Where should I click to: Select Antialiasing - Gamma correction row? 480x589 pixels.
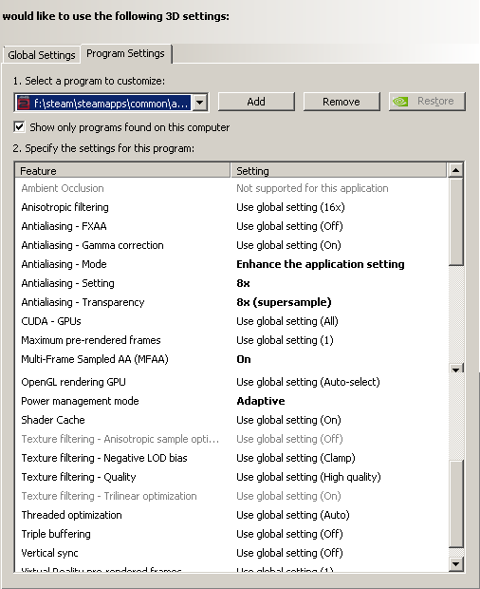point(231,245)
